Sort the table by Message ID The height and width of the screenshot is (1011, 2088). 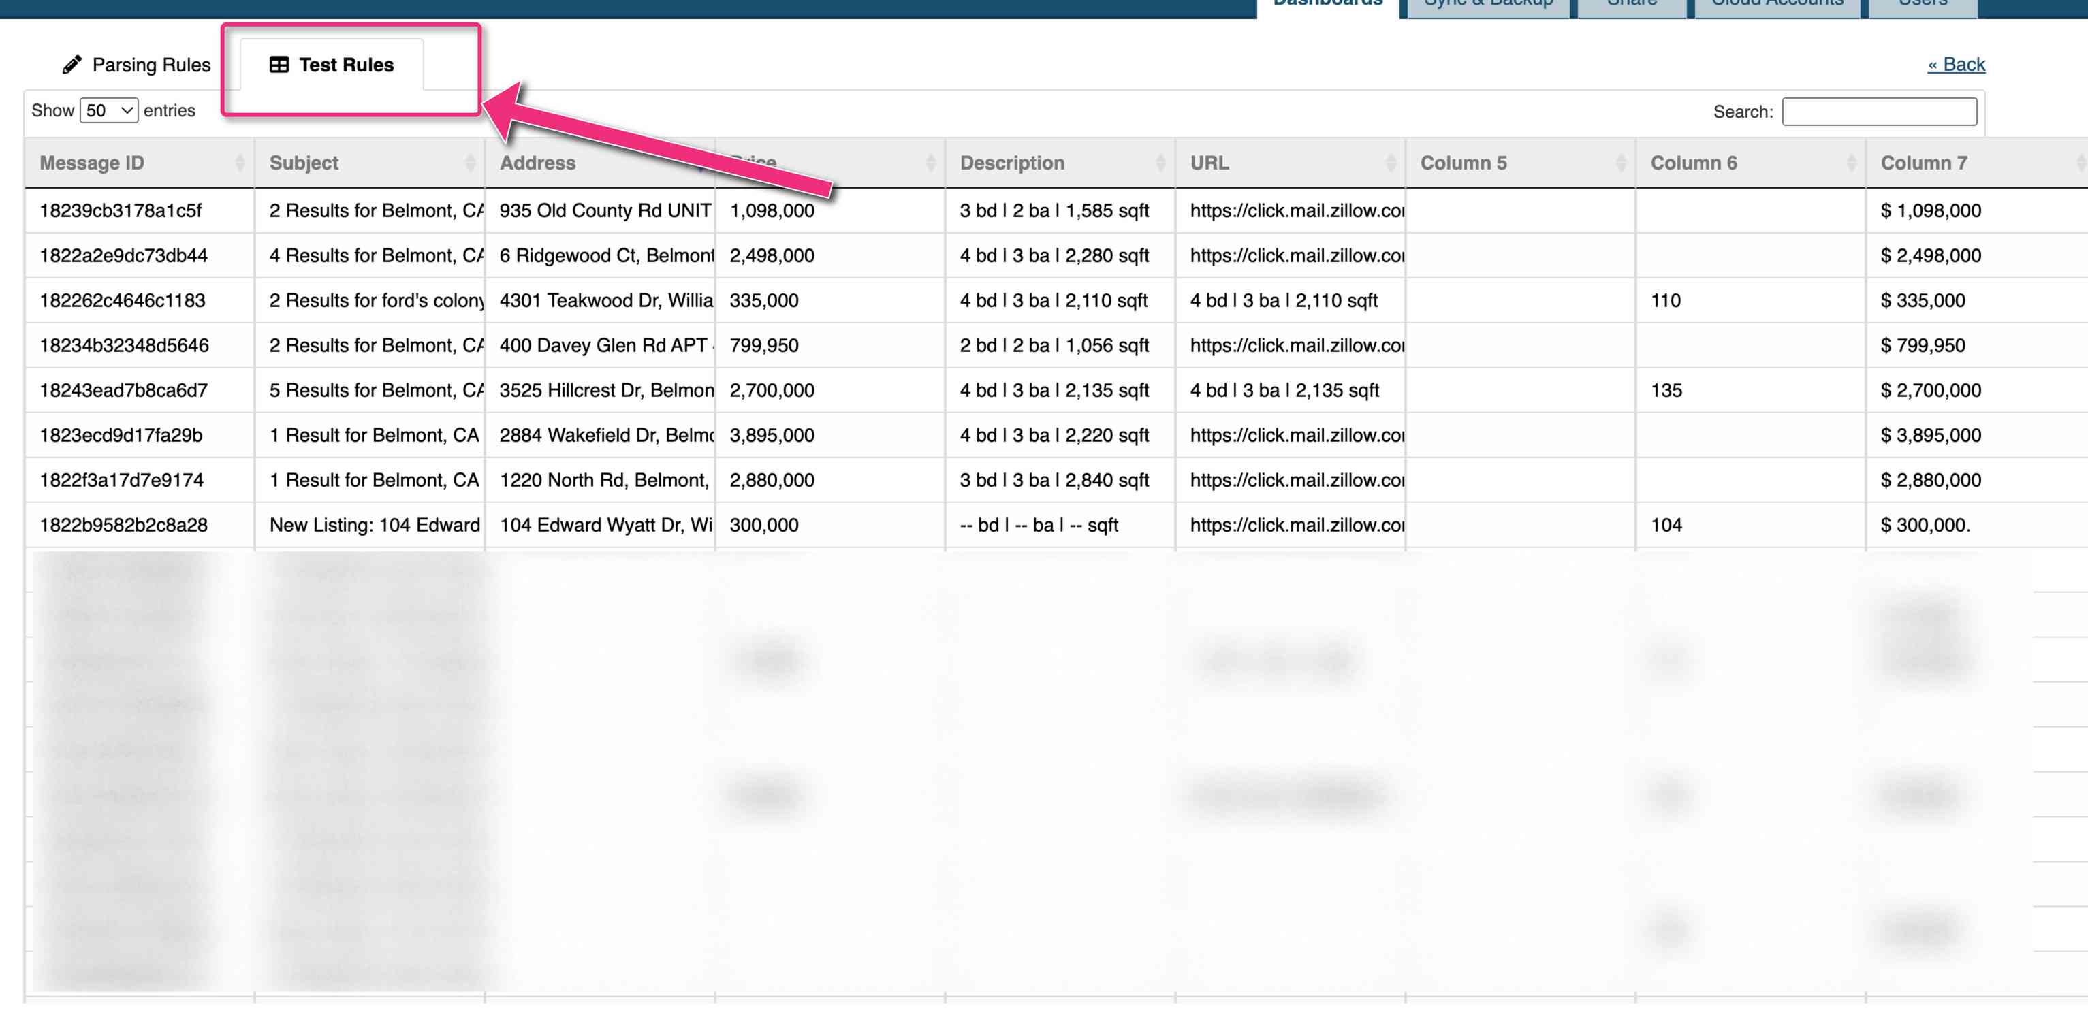coord(140,163)
